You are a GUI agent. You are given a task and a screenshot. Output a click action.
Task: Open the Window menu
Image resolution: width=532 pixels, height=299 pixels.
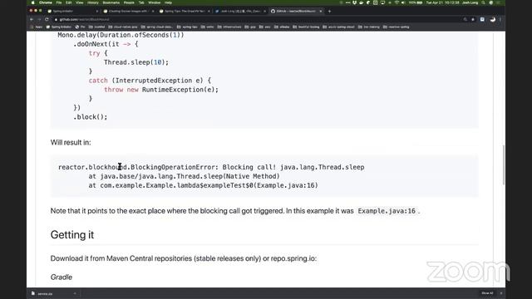click(155, 2)
